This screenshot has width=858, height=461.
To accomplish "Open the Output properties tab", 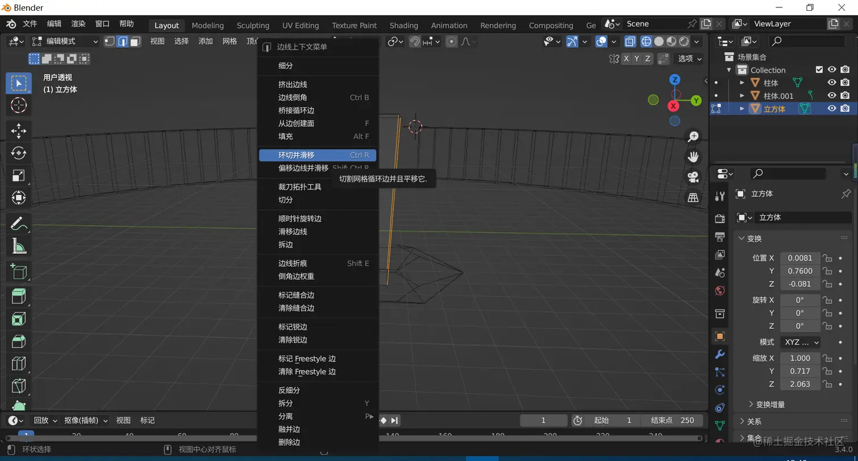I will (720, 237).
